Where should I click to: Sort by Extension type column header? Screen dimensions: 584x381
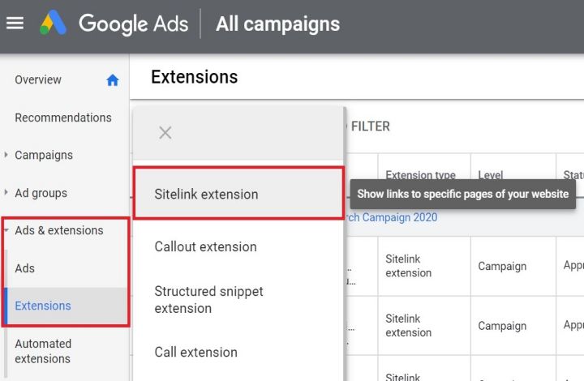click(420, 174)
